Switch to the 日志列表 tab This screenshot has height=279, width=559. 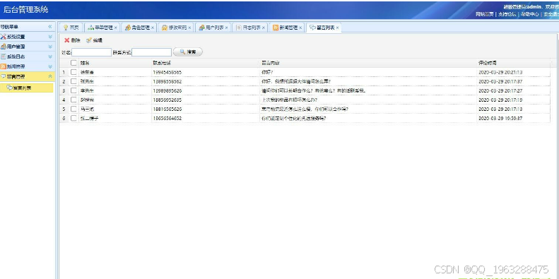250,28
